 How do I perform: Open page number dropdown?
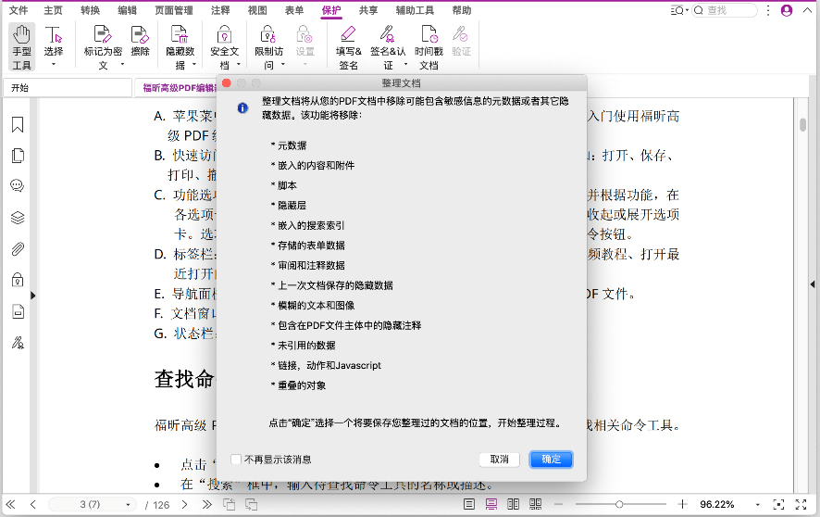pos(128,505)
